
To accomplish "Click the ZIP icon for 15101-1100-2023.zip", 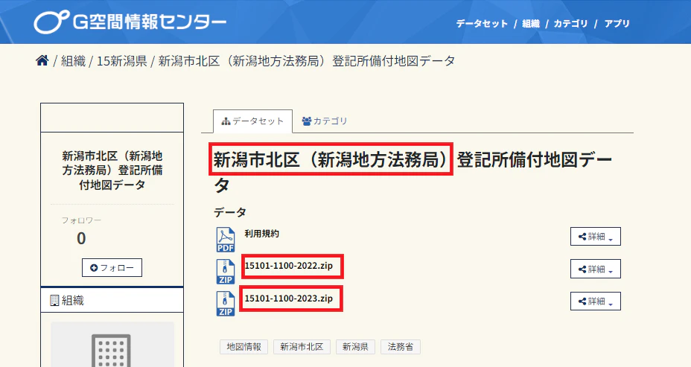I will (225, 304).
